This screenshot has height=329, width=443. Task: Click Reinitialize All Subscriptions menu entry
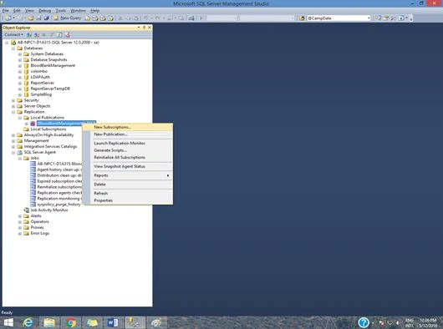pos(128,157)
